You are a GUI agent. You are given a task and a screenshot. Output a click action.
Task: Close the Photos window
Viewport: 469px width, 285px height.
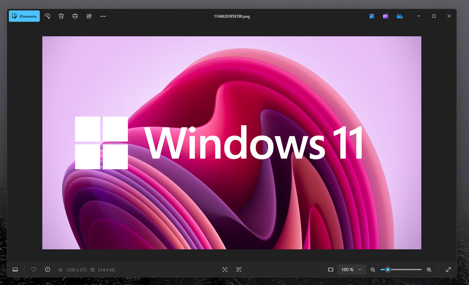coord(449,16)
